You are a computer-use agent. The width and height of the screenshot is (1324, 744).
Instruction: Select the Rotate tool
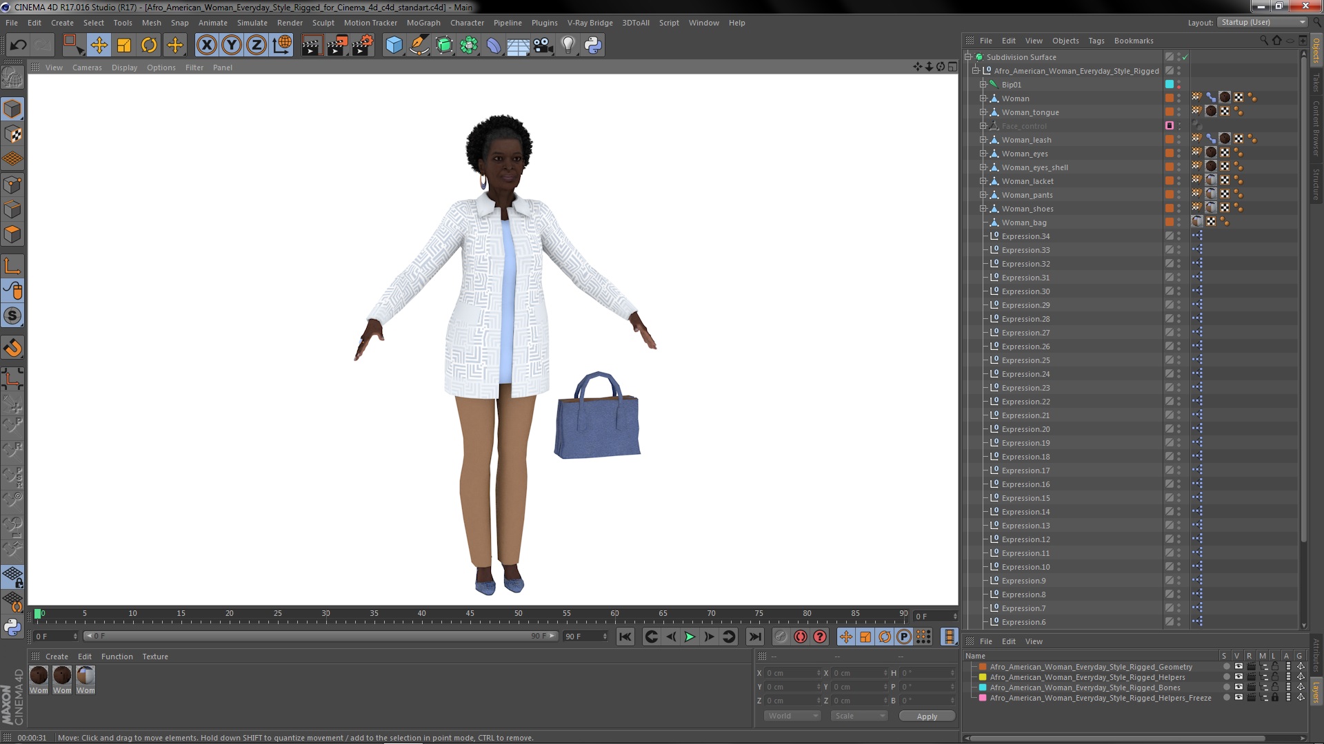tap(149, 45)
